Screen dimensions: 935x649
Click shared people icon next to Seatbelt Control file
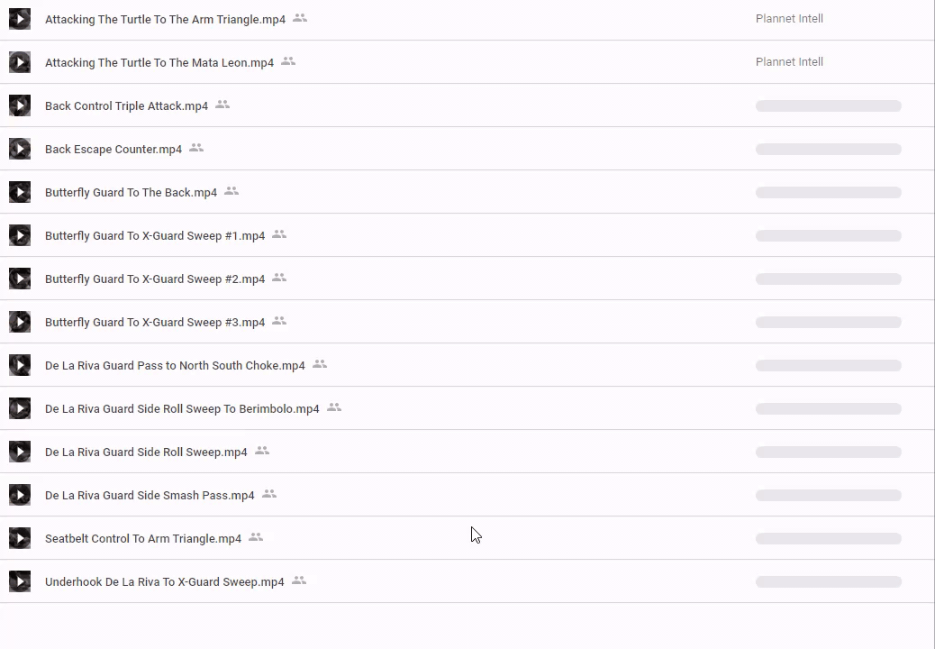[256, 537]
